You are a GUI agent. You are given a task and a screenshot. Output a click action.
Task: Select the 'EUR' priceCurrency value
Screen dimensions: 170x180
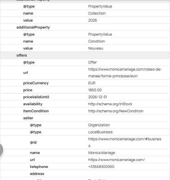coord(92,83)
